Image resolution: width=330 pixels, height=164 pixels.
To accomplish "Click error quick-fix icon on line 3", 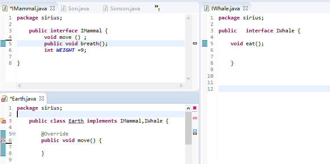I will coord(3,121).
